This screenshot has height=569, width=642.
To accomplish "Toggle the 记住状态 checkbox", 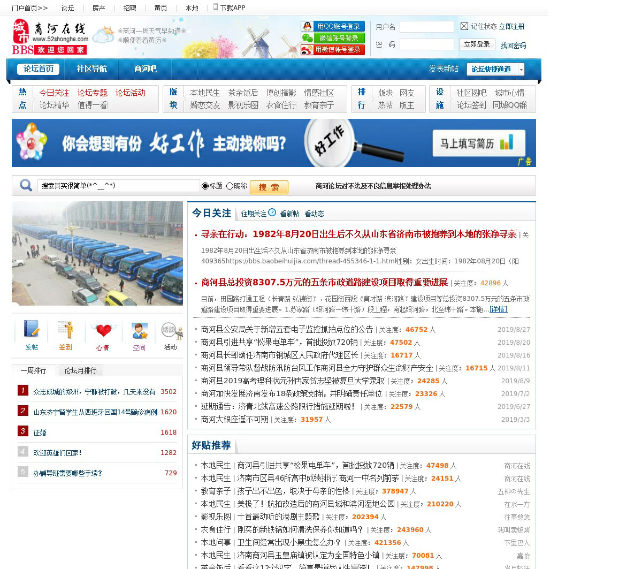I will 464,26.
